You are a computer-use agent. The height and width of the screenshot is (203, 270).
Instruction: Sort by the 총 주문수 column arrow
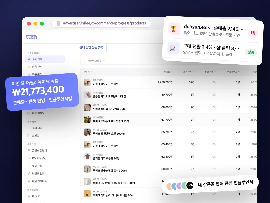click(x=193, y=72)
